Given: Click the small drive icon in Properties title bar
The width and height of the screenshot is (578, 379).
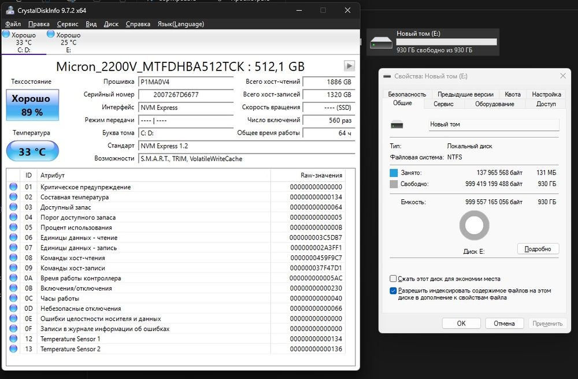Looking at the screenshot, I should click(387, 76).
